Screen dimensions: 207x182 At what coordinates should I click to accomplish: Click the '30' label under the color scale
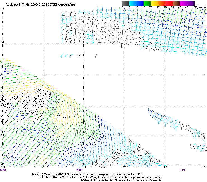pyautogui.click(x=165, y=8)
